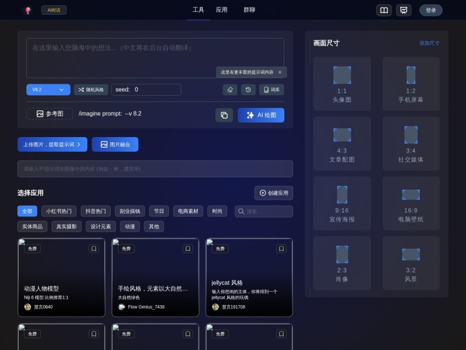The height and width of the screenshot is (350, 466).
Task: Open the prompt history icon
Action: tap(248, 90)
